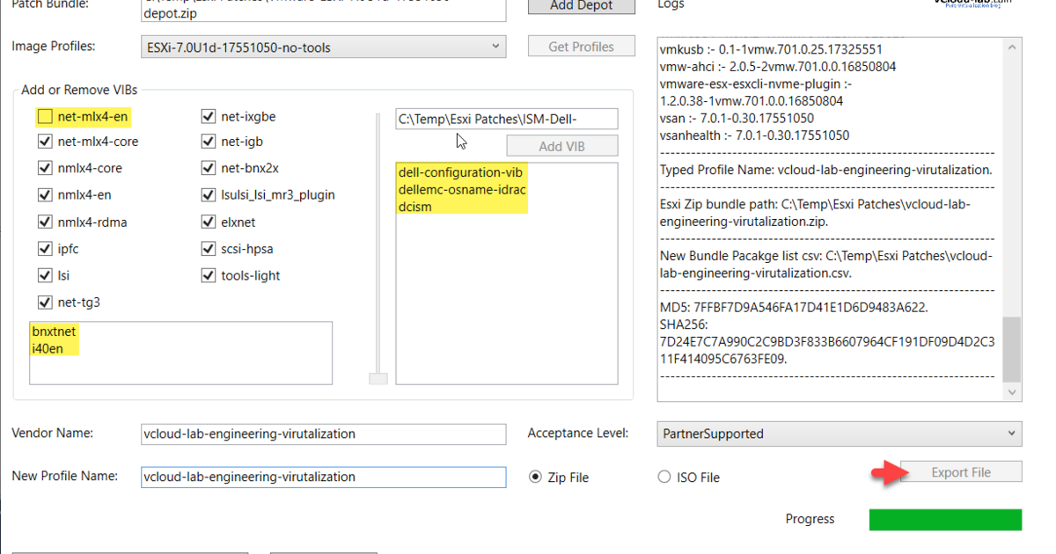Click the Get Profiles button
1056x554 pixels.
[x=581, y=47]
